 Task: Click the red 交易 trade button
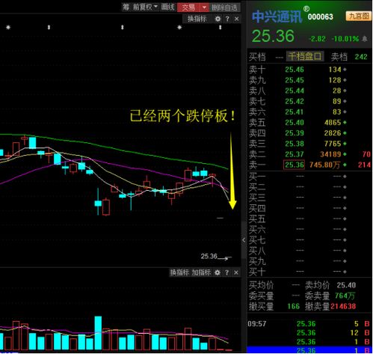(188, 7)
